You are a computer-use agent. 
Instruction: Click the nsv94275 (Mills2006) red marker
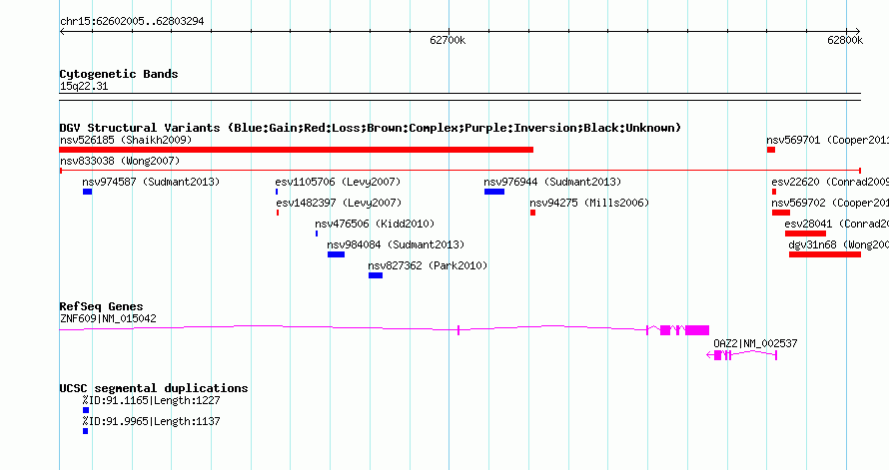click(533, 213)
